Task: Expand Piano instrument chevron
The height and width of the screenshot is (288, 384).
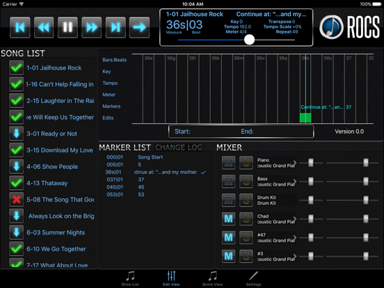Action: (295, 163)
